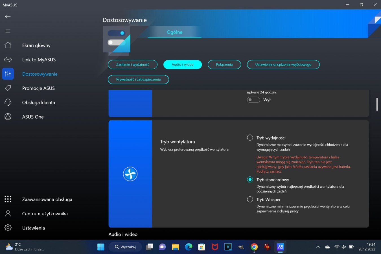Viewport: 381px width, 254px height.
Task: Open the OneDrive cloud tray icon
Action: [327, 247]
